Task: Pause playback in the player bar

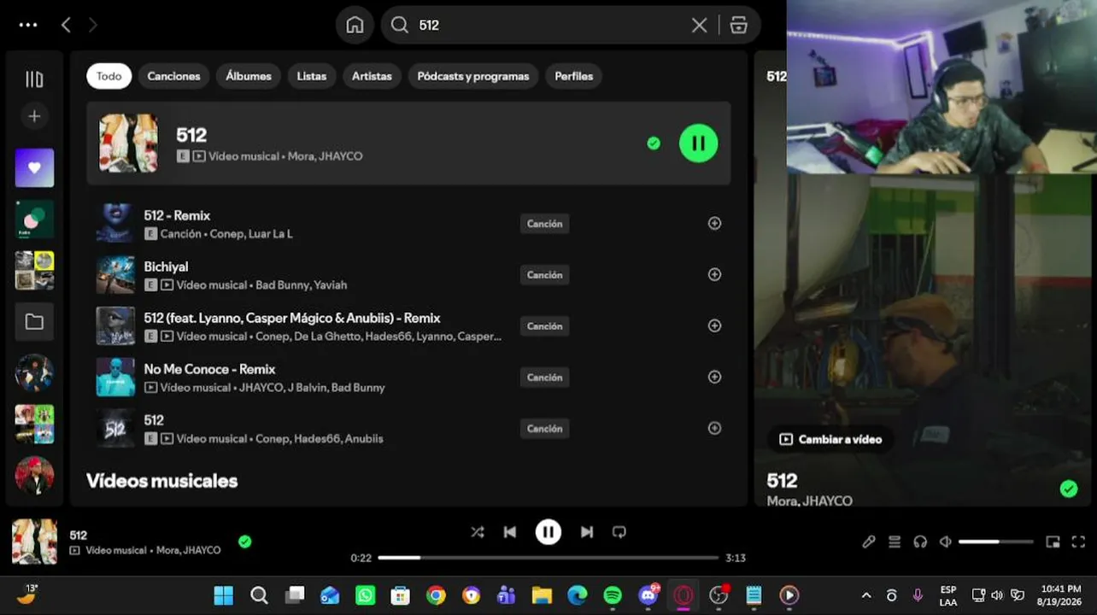Action: click(x=548, y=532)
